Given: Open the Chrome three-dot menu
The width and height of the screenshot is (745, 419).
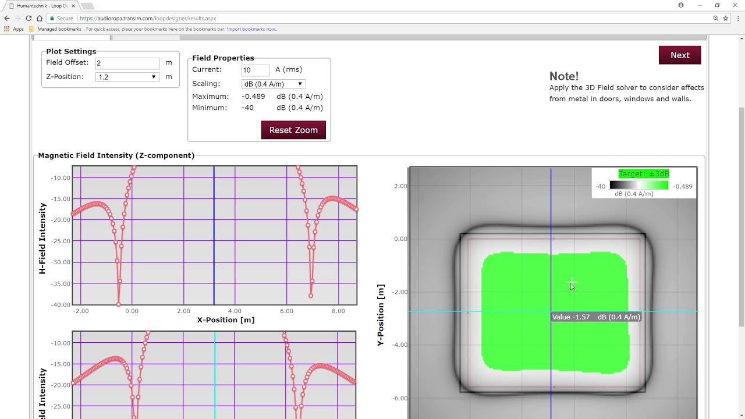Looking at the screenshot, I should click(738, 18).
